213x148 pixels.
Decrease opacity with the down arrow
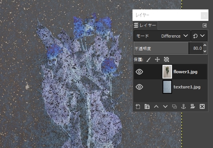click(x=205, y=51)
